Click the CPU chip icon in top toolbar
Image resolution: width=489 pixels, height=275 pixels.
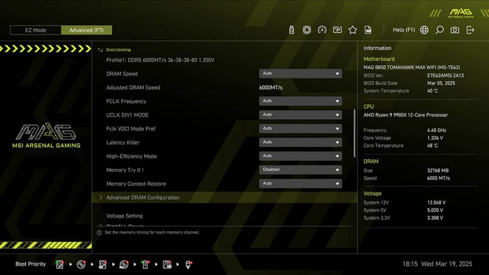click(x=307, y=30)
